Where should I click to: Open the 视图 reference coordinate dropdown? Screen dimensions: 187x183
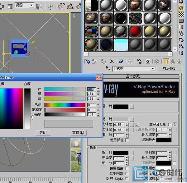[31, 5]
